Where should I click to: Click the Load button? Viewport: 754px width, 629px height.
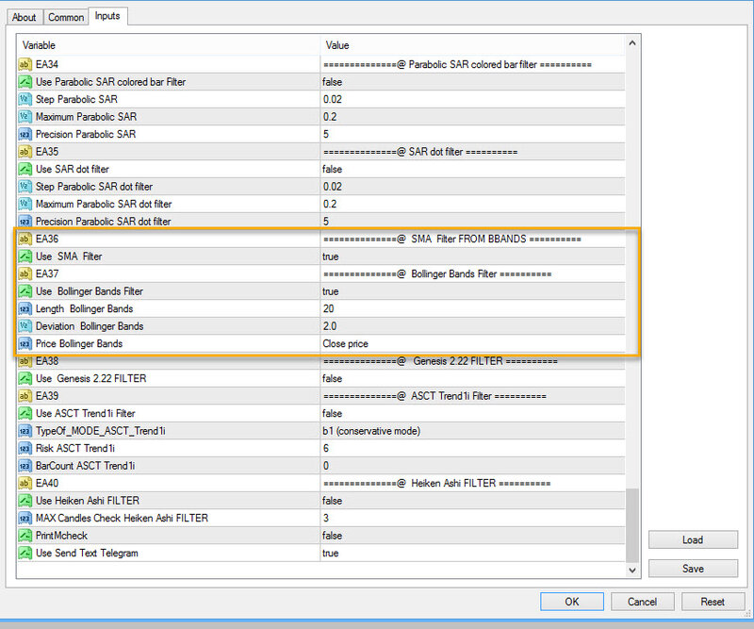(x=693, y=540)
